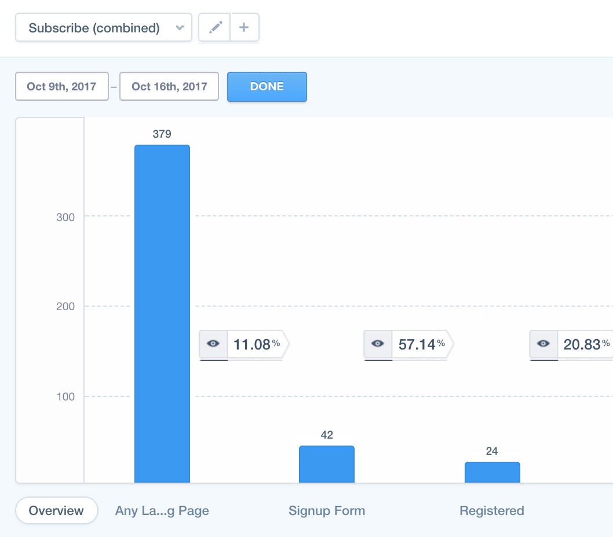Click the pencil edit funnel icon

tap(215, 28)
